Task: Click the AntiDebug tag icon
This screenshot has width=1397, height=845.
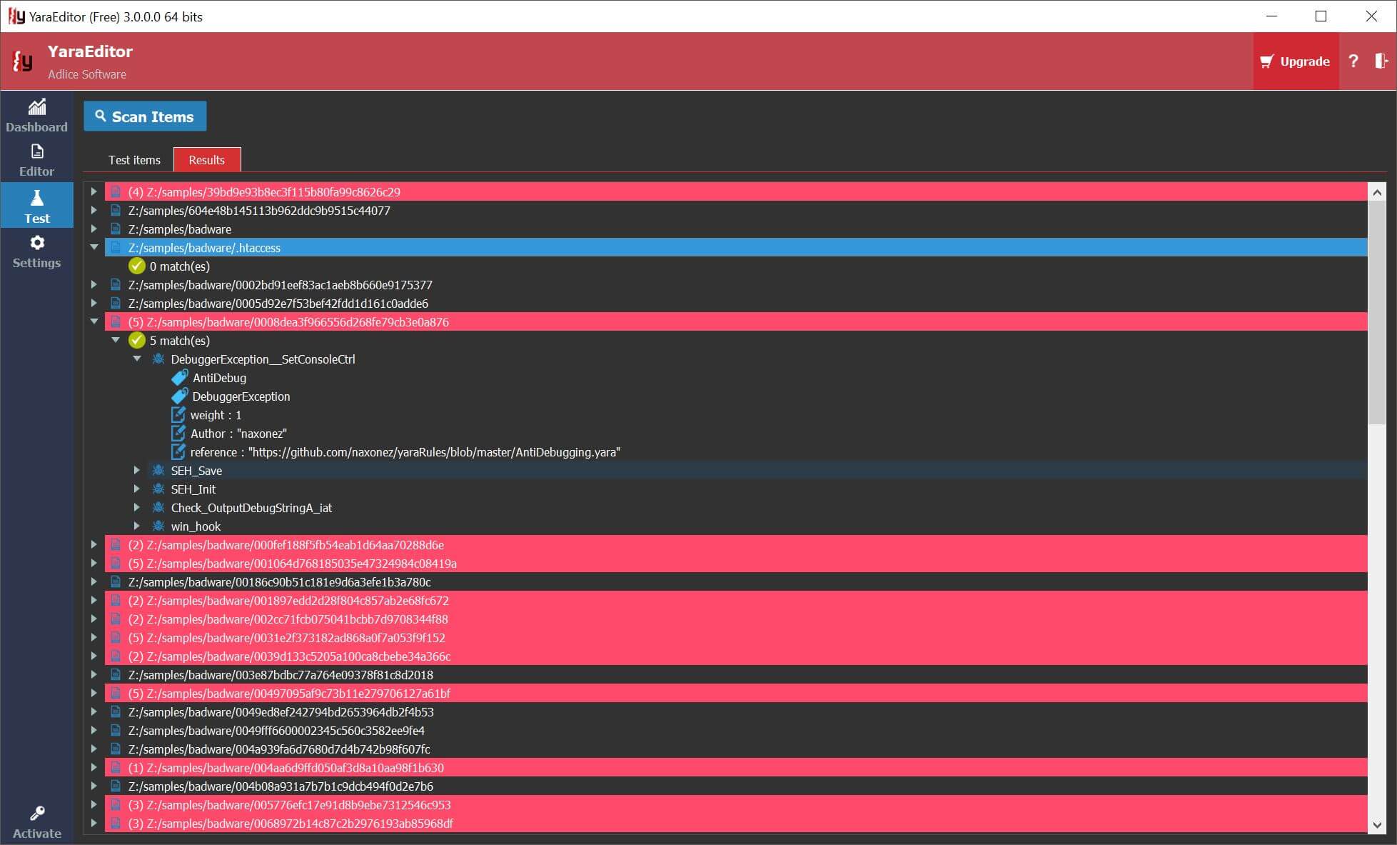Action: pos(180,378)
